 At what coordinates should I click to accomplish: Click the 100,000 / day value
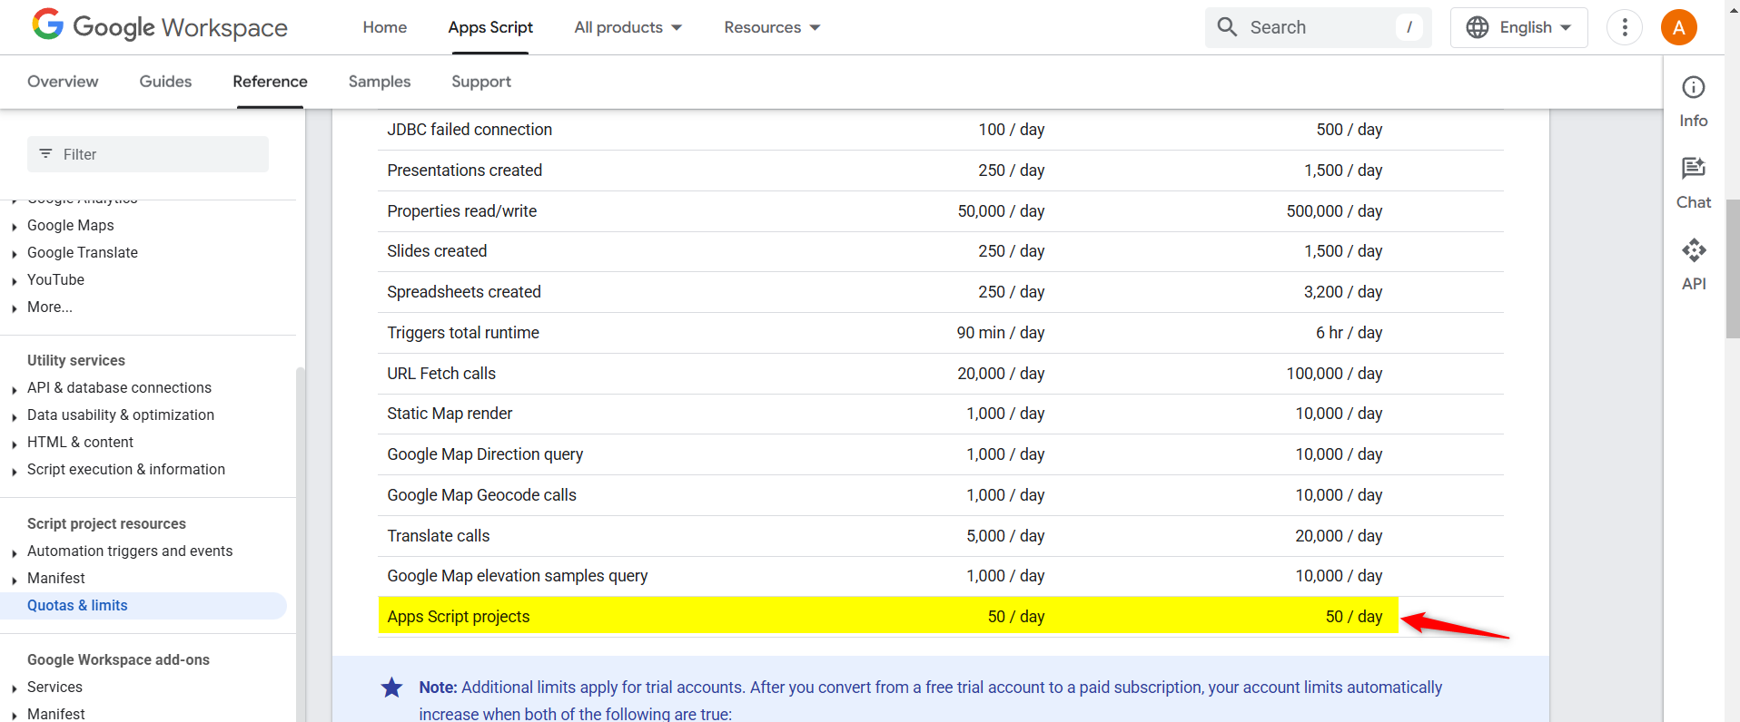click(1334, 374)
